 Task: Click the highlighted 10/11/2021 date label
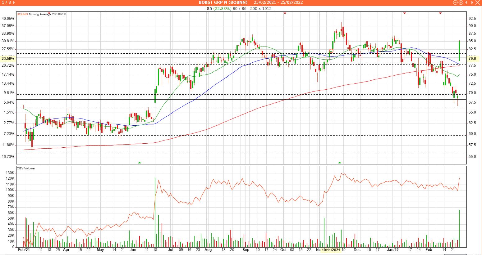point(331,250)
